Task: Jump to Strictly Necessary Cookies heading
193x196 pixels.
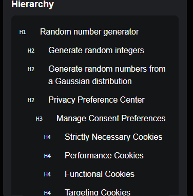Action: coord(113,137)
